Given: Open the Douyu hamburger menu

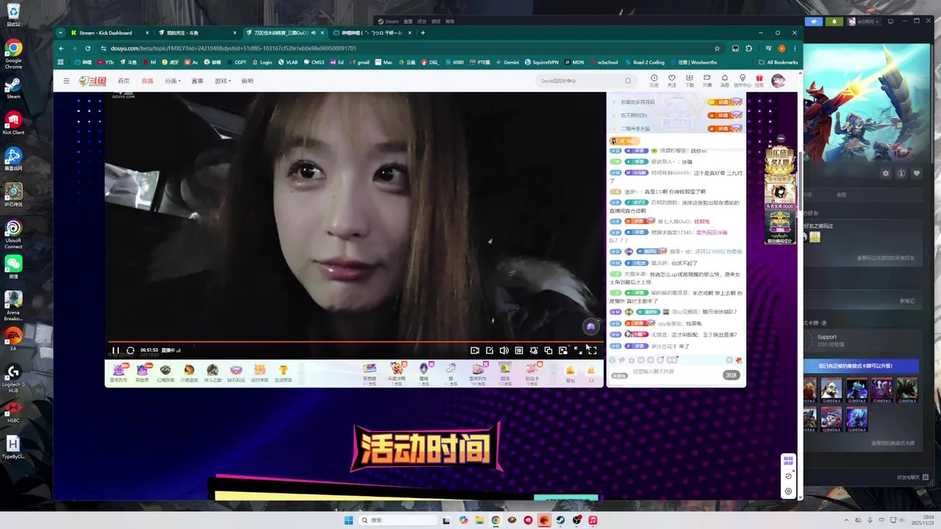Looking at the screenshot, I should [66, 81].
